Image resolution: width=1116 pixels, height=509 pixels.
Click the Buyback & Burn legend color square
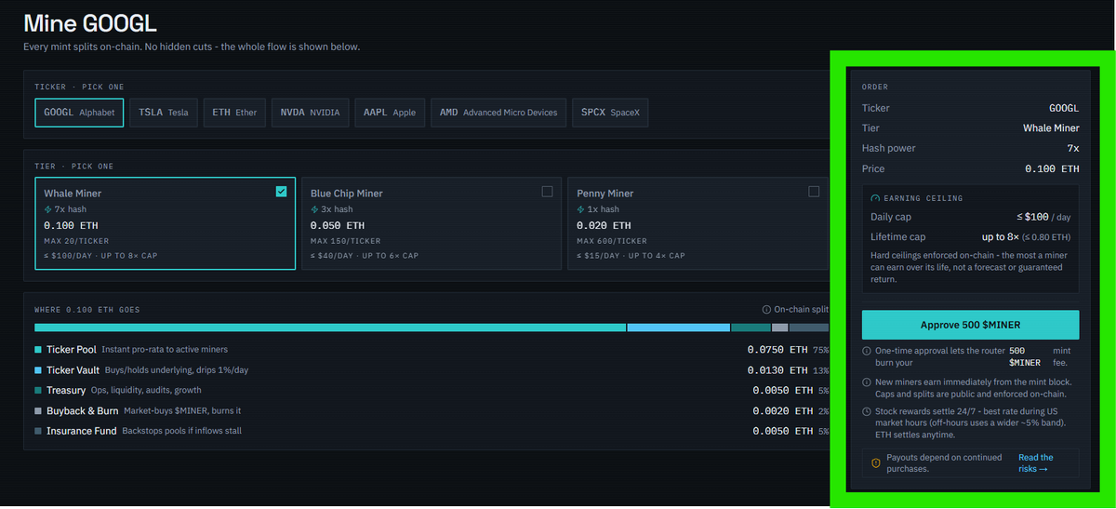(38, 411)
